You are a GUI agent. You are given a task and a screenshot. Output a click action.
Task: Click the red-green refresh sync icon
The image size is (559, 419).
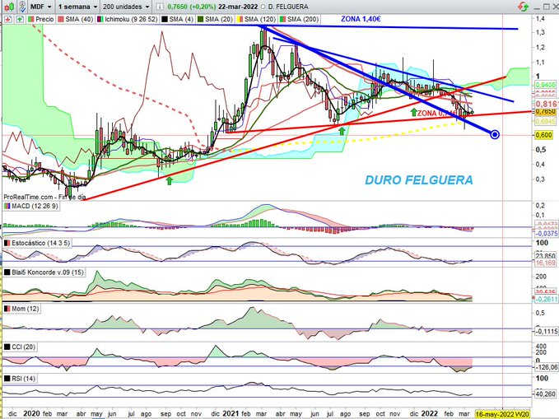click(x=524, y=7)
